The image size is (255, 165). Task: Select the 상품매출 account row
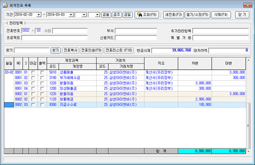tap(125, 72)
